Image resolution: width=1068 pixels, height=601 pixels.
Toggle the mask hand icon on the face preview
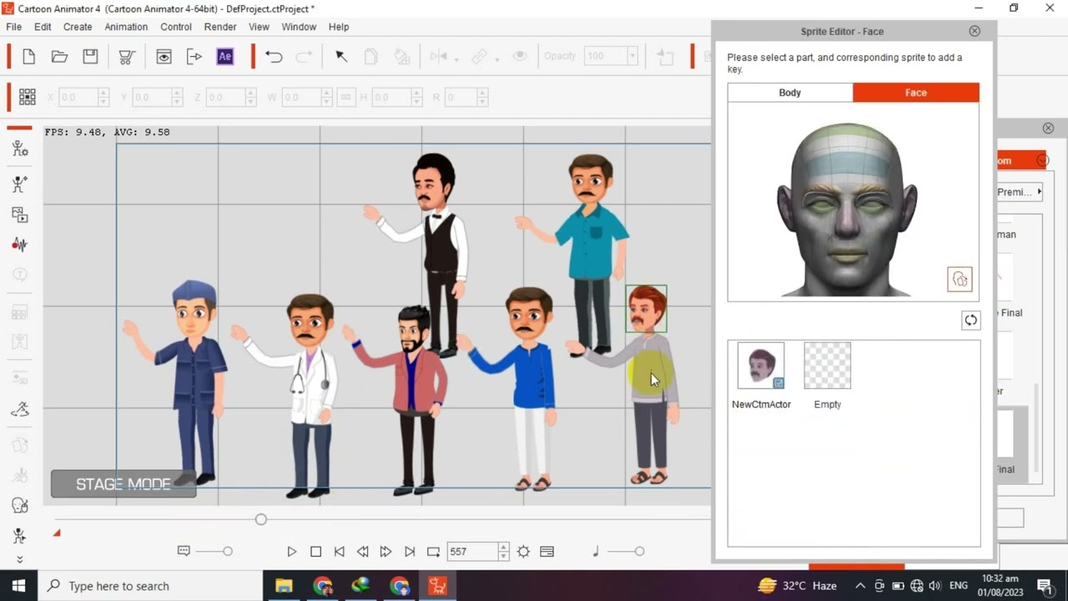point(960,280)
